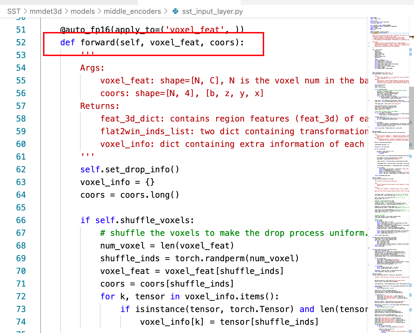Select sst_input_layer.py in the breadcrumb bar
This screenshot has height=333, width=414.
coord(213,11)
